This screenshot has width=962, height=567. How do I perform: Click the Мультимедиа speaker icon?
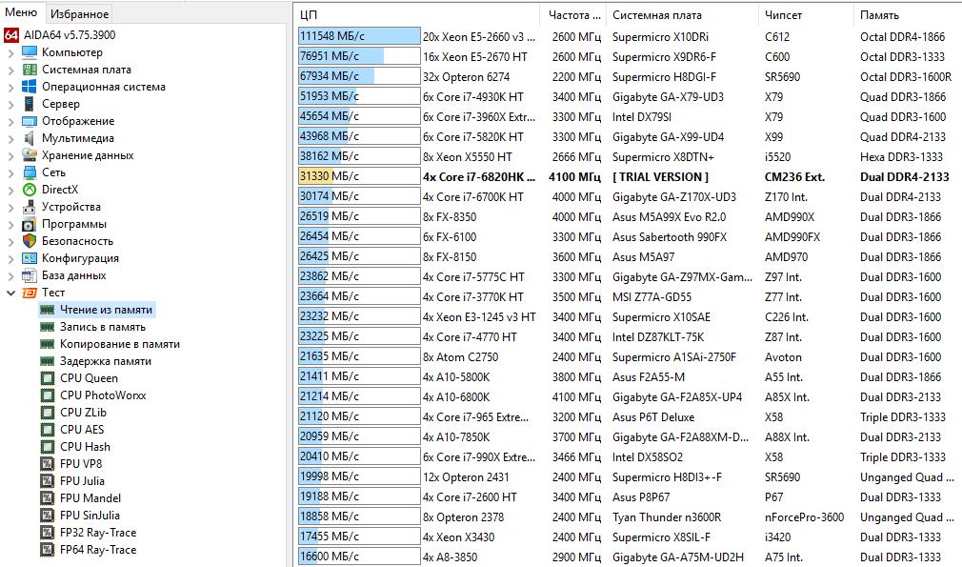30,138
